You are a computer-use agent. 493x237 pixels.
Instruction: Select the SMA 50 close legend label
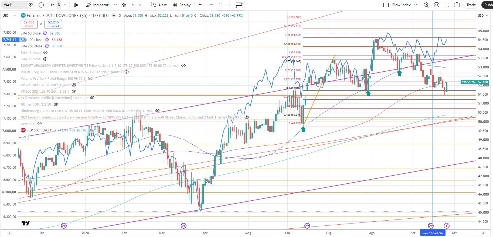pos(30,33)
